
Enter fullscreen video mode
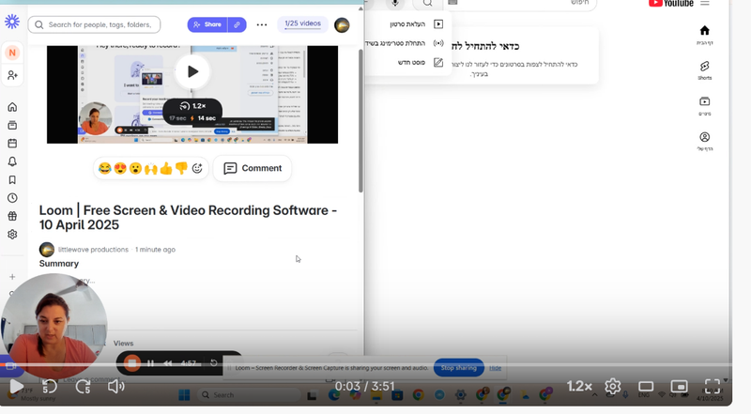[713, 387]
